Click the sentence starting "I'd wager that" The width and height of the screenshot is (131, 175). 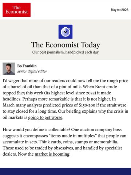(65, 84)
